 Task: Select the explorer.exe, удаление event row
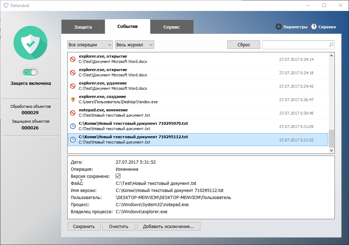(x=198, y=86)
